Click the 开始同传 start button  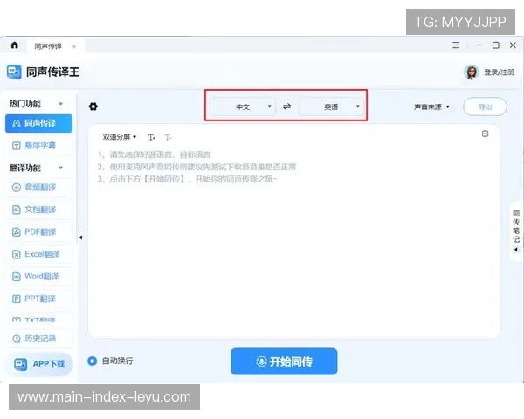pos(284,361)
